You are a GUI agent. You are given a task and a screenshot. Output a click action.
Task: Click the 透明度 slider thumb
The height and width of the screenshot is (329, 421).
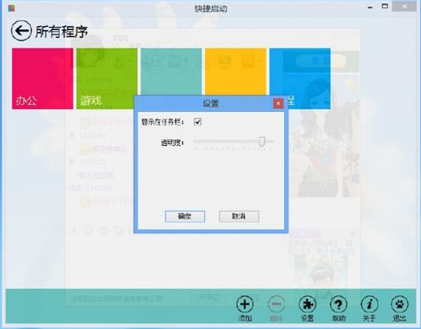pyautogui.click(x=262, y=141)
